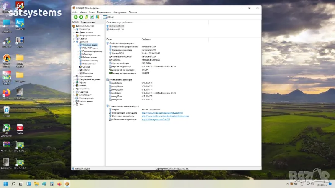Collapse the Дисплей tree node

click(74, 42)
